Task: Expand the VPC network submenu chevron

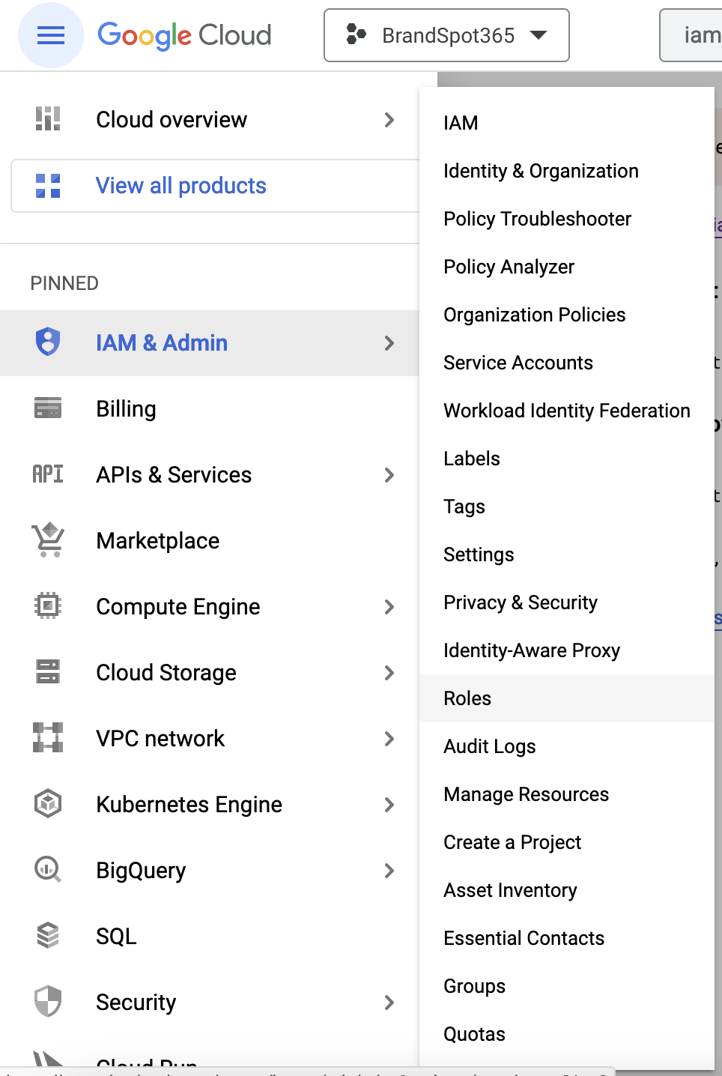Action: click(x=389, y=739)
